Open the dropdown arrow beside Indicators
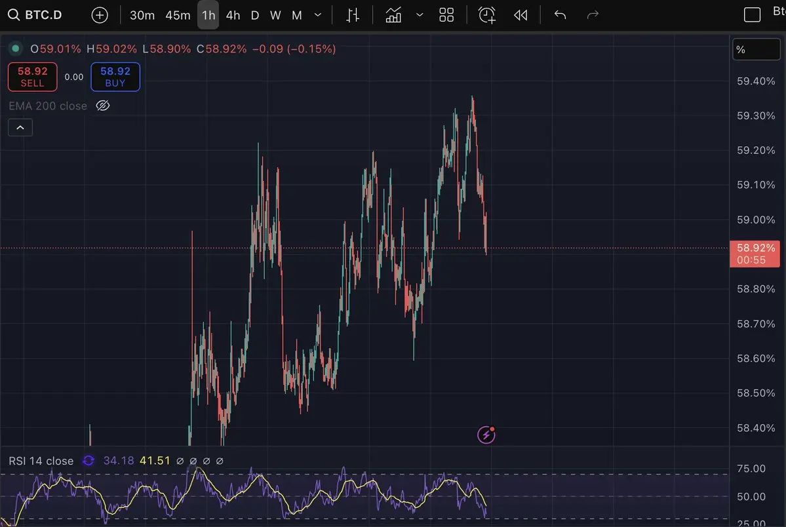Image resolution: width=786 pixels, height=527 pixels. click(420, 15)
